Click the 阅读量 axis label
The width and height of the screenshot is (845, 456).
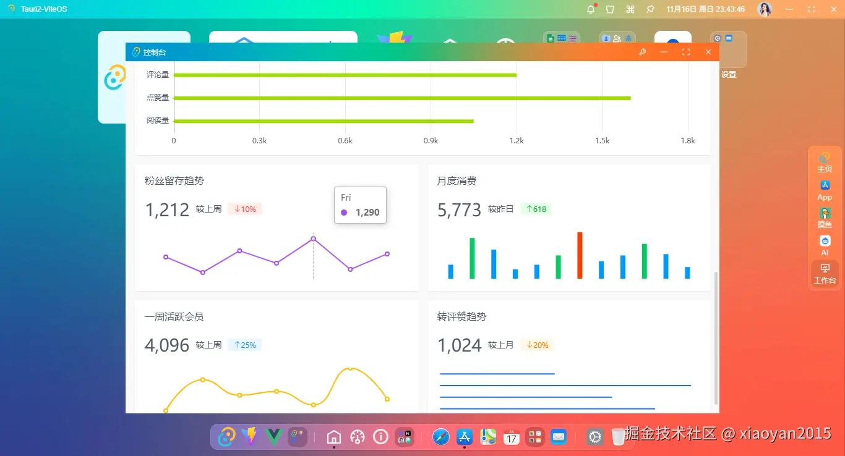tap(158, 120)
